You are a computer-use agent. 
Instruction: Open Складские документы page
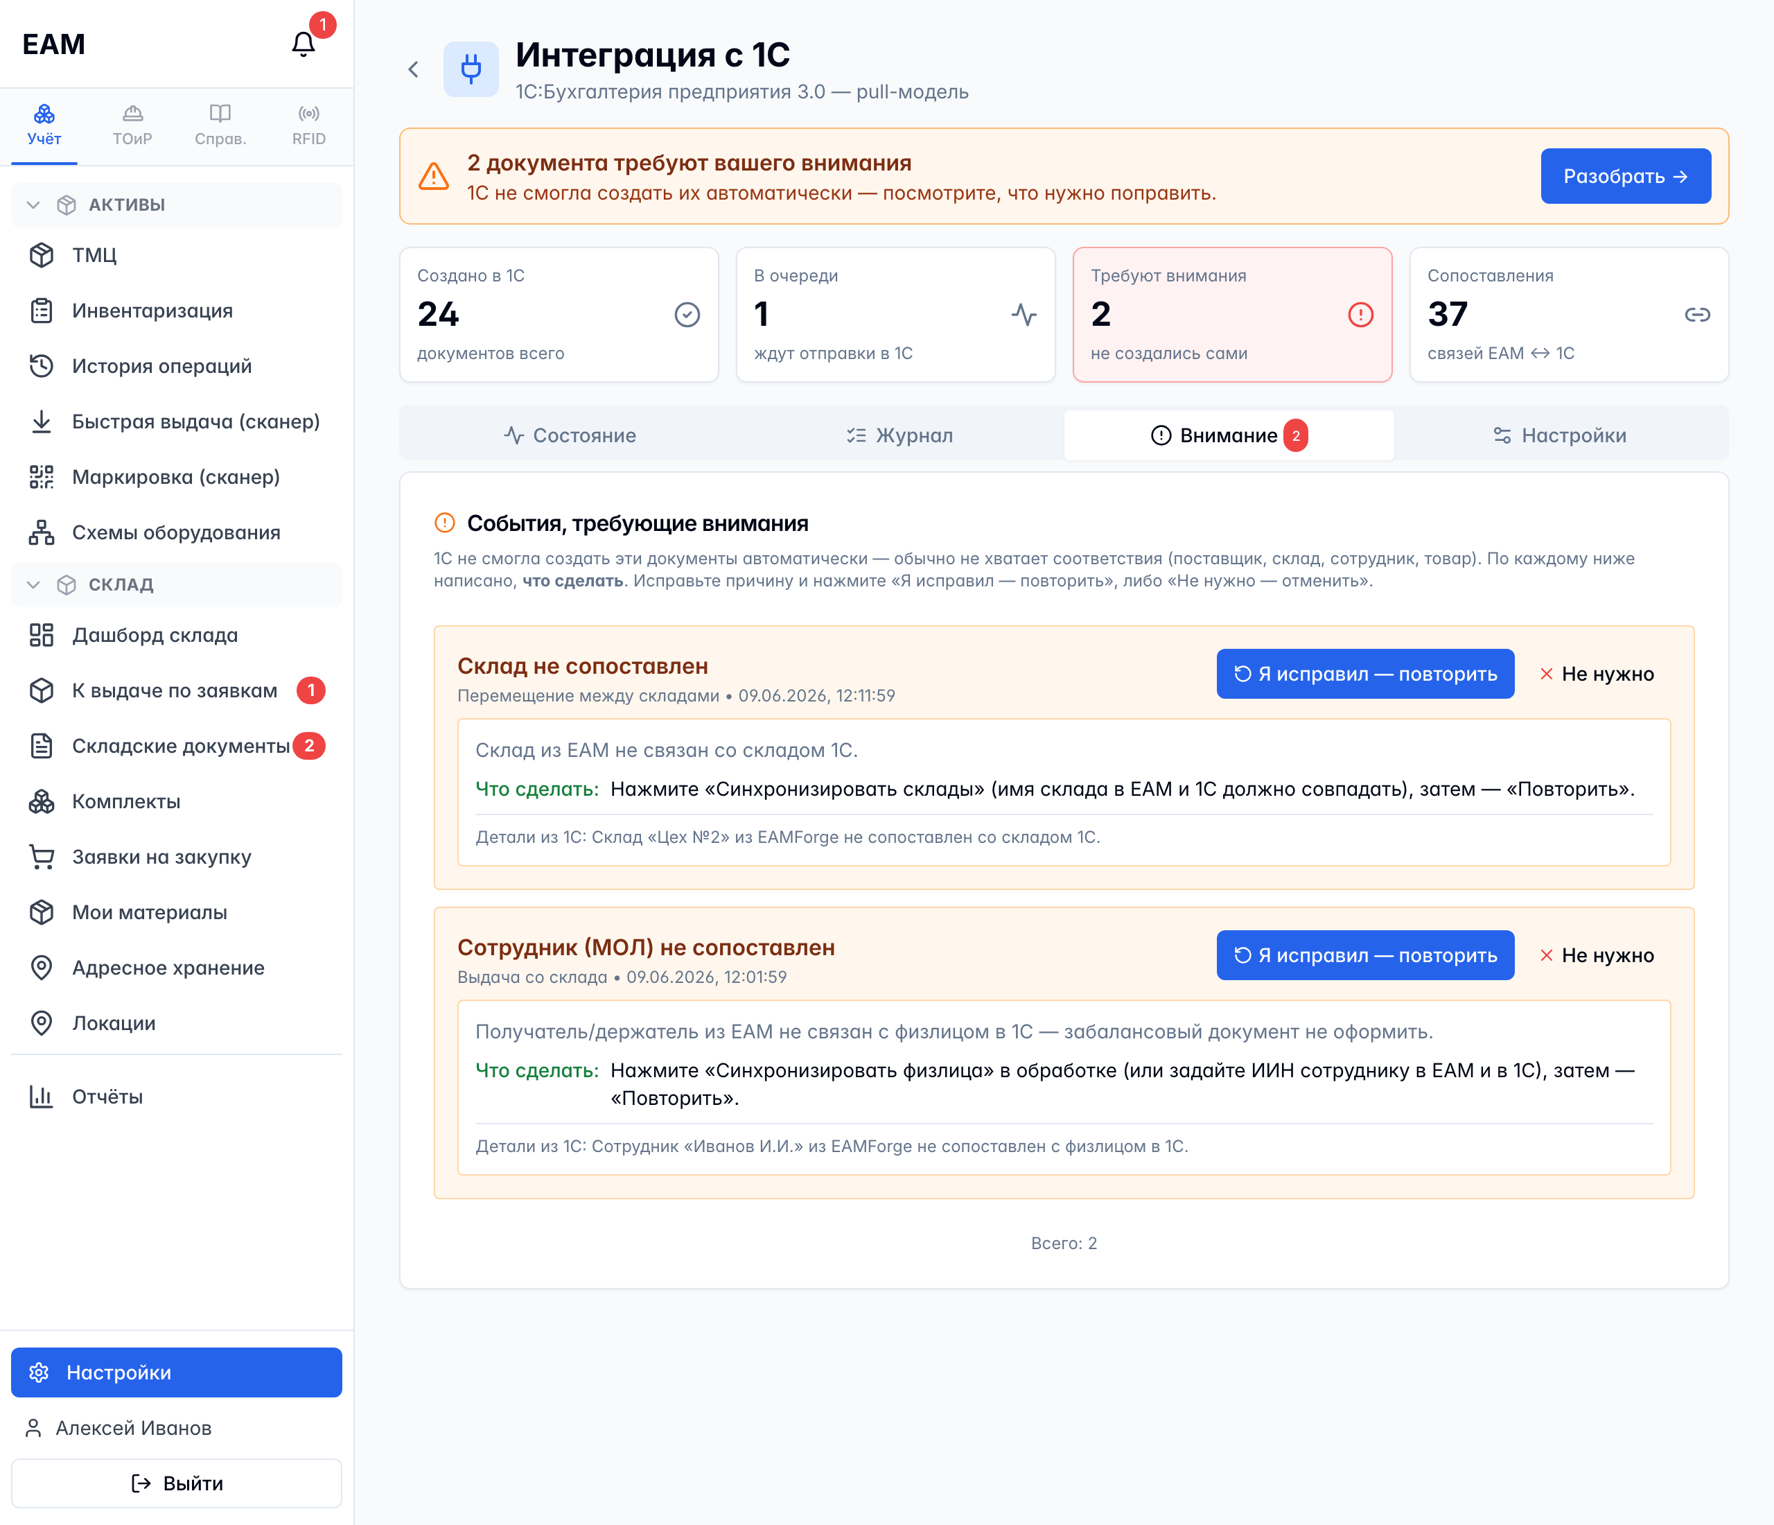[177, 746]
